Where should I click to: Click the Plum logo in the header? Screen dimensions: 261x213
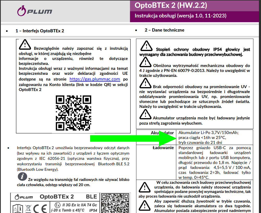click(34, 11)
